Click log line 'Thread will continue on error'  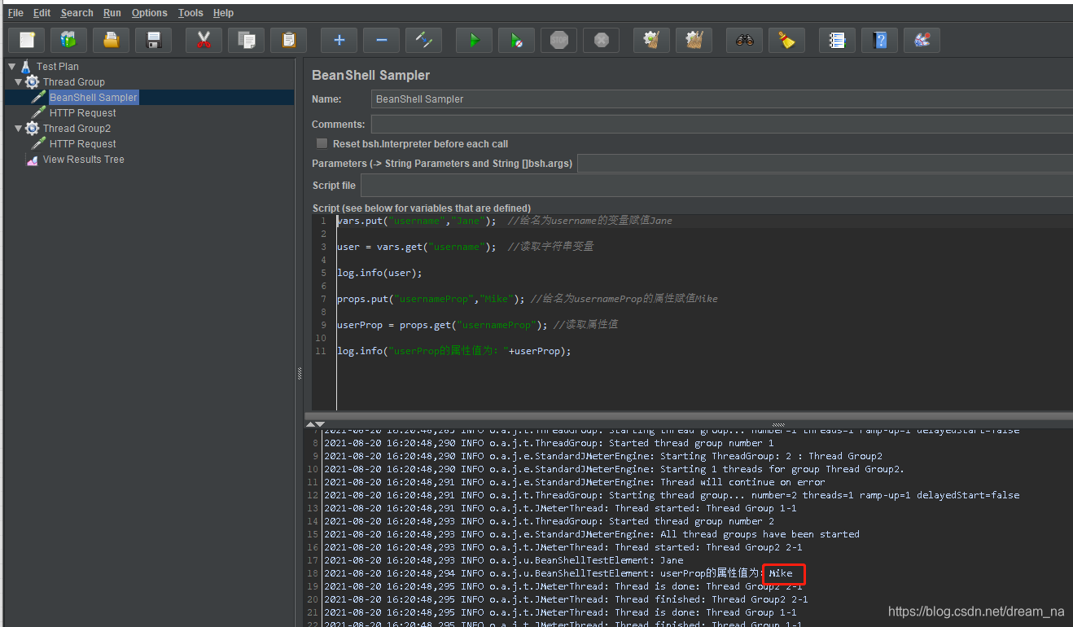(x=574, y=482)
